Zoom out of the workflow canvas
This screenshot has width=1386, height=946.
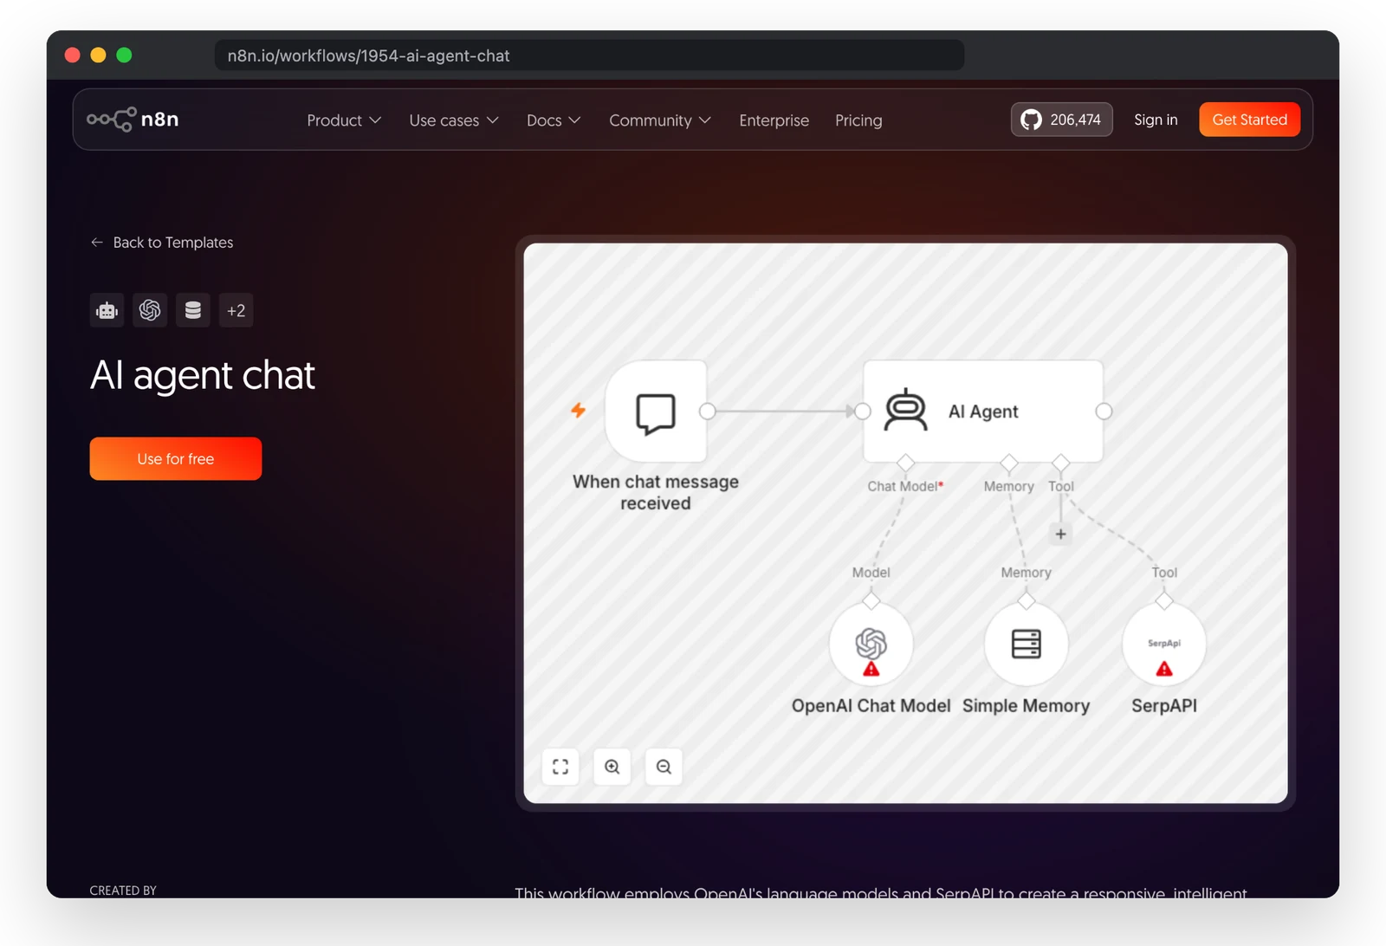pyautogui.click(x=664, y=767)
